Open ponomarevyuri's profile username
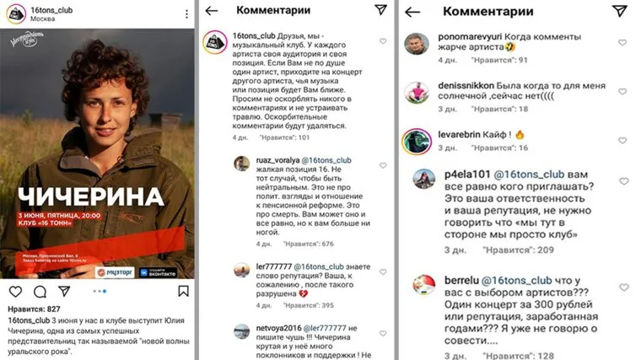Screen dimensions: 641x360 pyautogui.click(x=470, y=37)
